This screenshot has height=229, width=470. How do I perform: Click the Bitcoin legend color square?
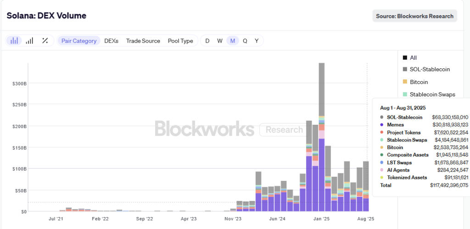point(405,82)
